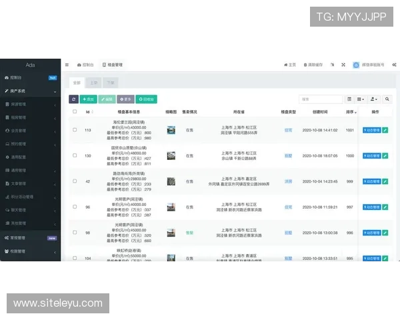Open the export dropdown next to search icon

(x=374, y=99)
